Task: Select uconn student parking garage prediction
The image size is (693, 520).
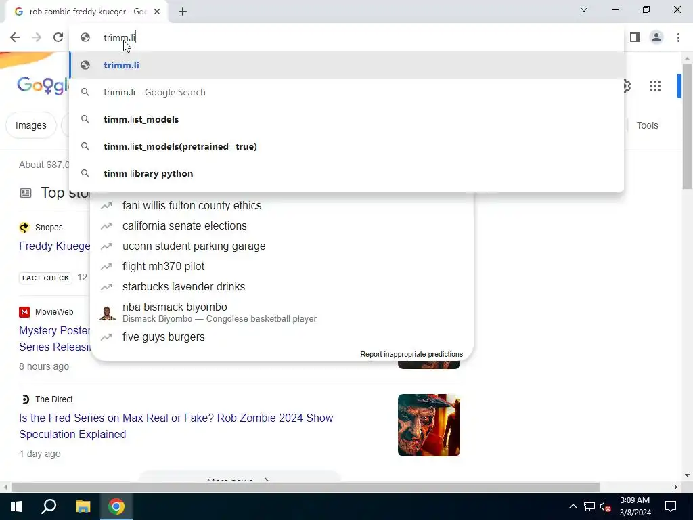Action: tap(282, 246)
